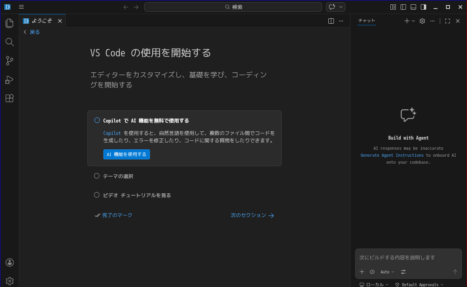467x287 pixels.
Task: Click the 検索 command center box
Action: (x=233, y=7)
